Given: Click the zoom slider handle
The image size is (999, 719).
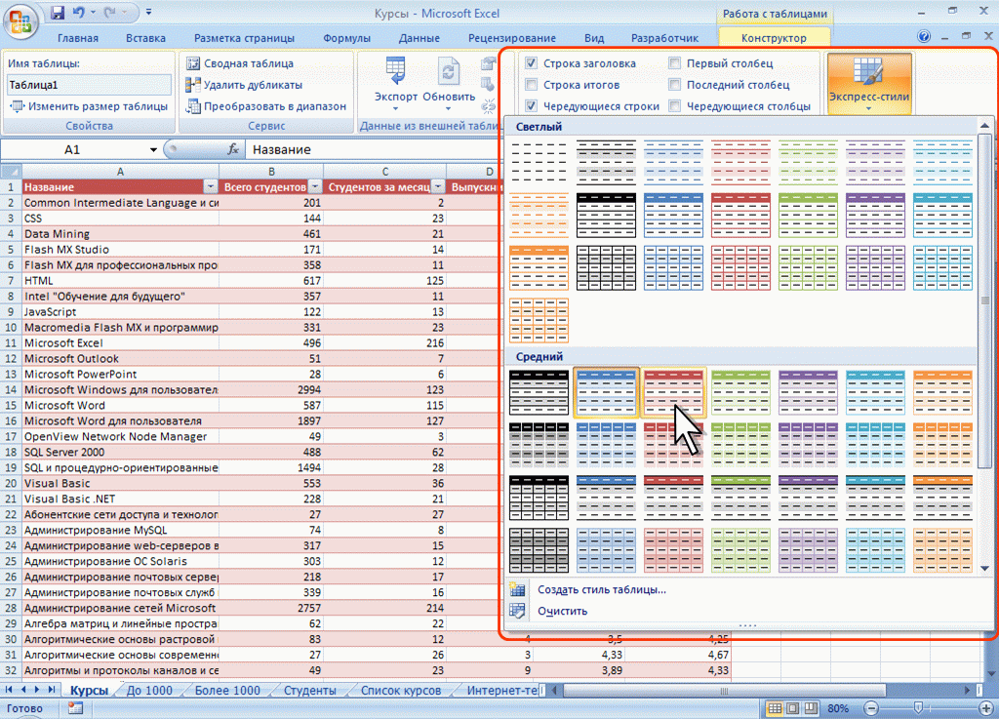Looking at the screenshot, I should click(918, 708).
